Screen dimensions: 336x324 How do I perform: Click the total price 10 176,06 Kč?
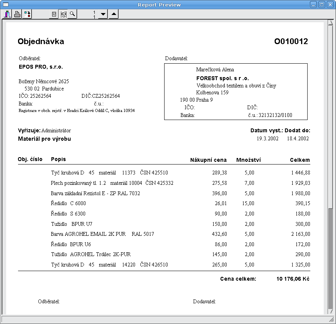pos(293,279)
